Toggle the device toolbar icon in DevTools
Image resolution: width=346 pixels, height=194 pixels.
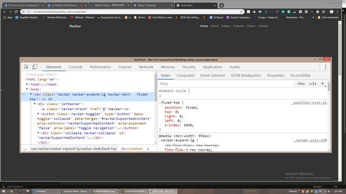[35, 67]
